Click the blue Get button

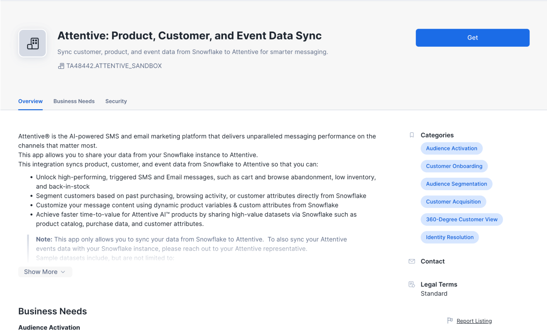tap(472, 38)
